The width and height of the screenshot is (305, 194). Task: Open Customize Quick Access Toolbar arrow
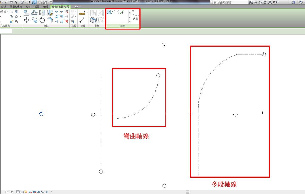51,2
